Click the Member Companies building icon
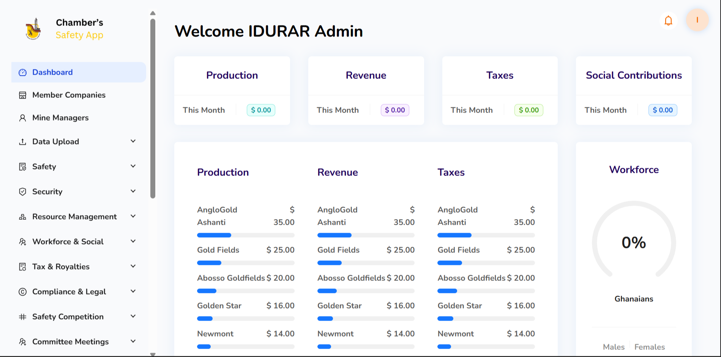This screenshot has width=721, height=357. [23, 95]
